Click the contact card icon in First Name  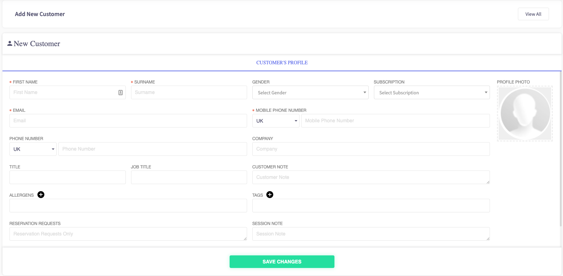pyautogui.click(x=121, y=93)
